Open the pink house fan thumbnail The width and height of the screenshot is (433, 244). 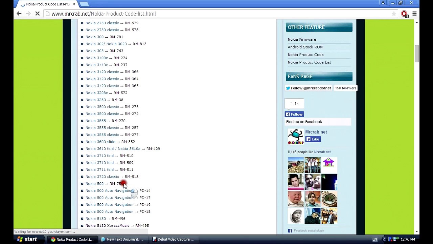329,165
